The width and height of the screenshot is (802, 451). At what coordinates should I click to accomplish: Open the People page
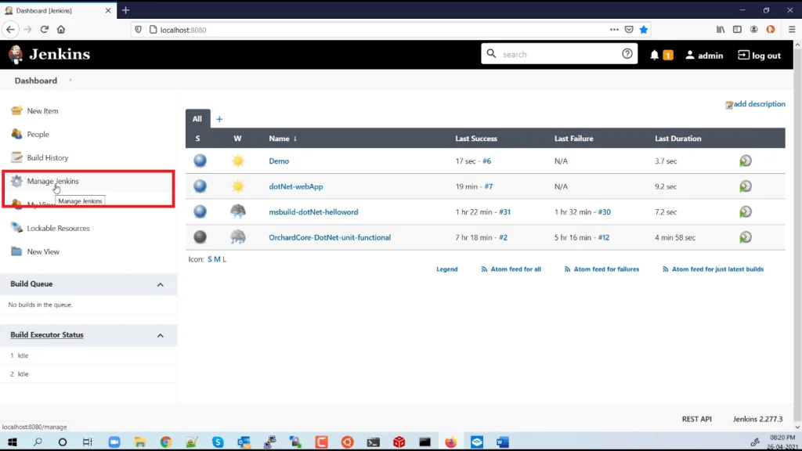tap(38, 135)
